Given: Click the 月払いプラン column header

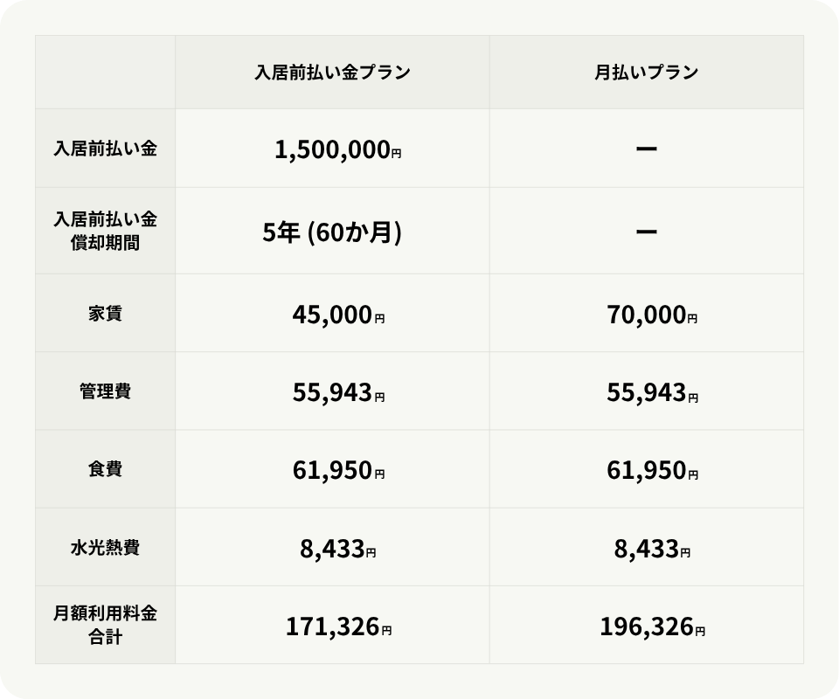Looking at the screenshot, I should [x=646, y=73].
